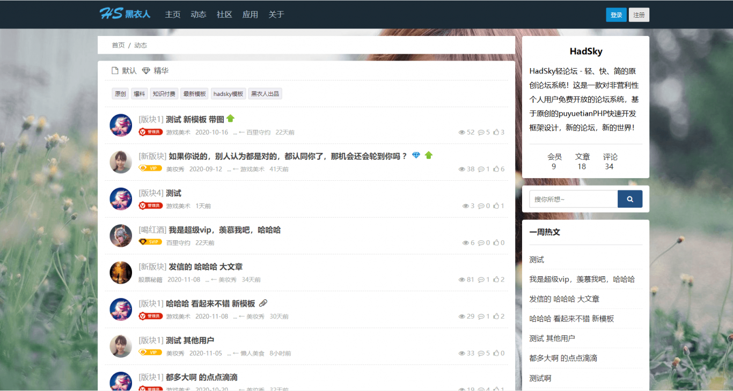
Task: Click the 会员 9 stat
Action: tap(554, 161)
